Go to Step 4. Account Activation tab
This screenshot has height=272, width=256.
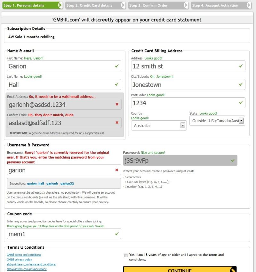[221, 5]
